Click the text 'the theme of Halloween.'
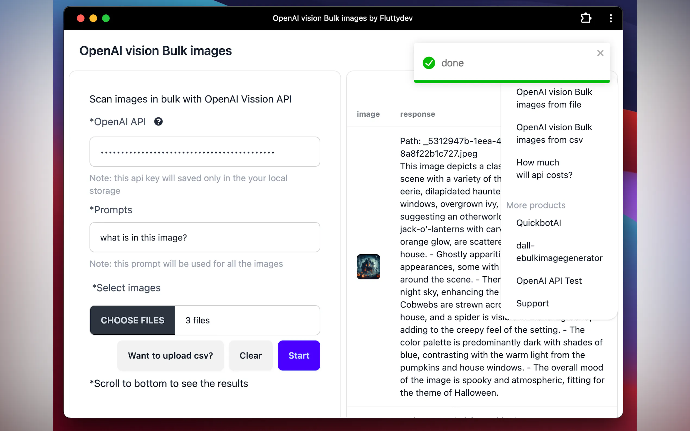 449,392
